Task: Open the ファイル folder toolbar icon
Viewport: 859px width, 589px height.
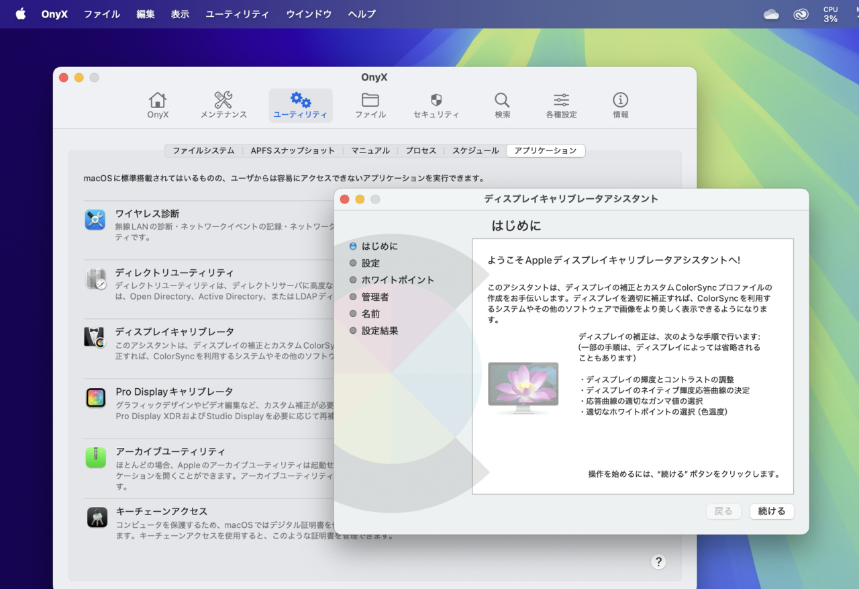Action: pos(370,105)
